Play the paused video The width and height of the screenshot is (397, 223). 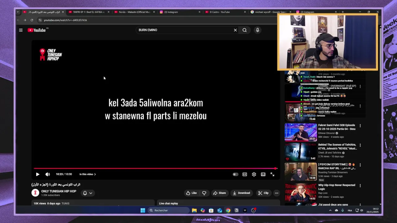tap(38, 174)
